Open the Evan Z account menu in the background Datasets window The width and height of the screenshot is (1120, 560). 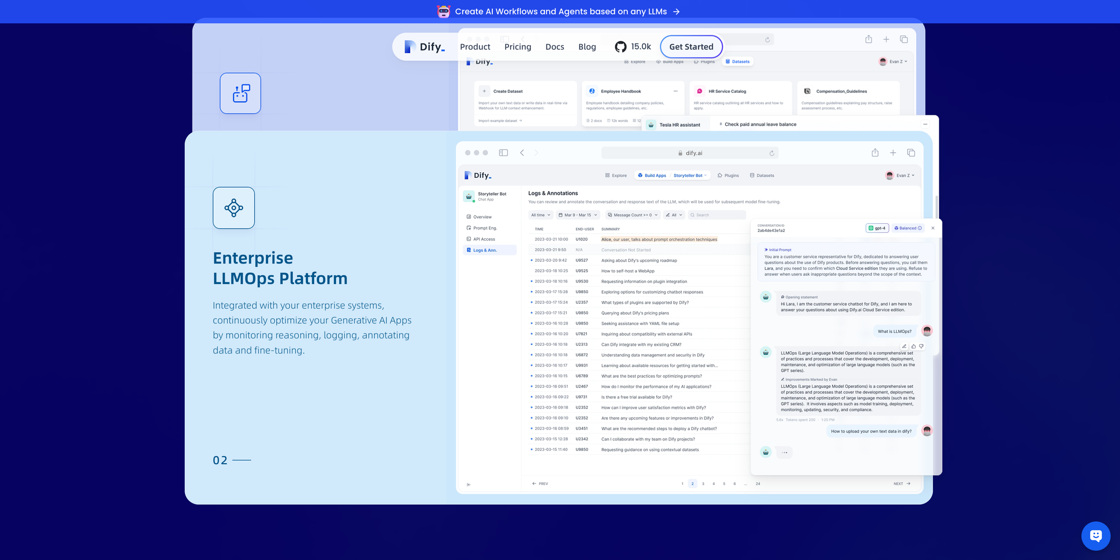(893, 62)
